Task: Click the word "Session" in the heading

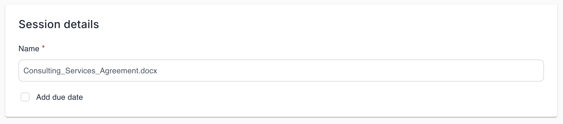Action: tap(39, 24)
